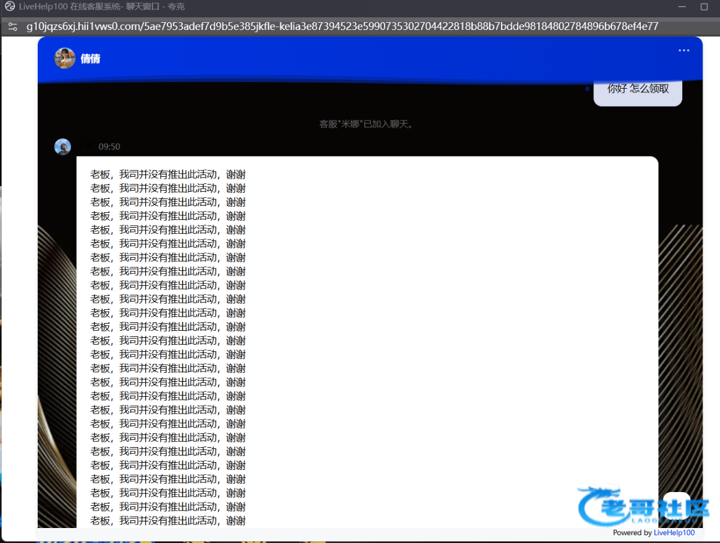Image resolution: width=720 pixels, height=543 pixels.
Task: Focus the URL address bar
Action: click(342, 27)
